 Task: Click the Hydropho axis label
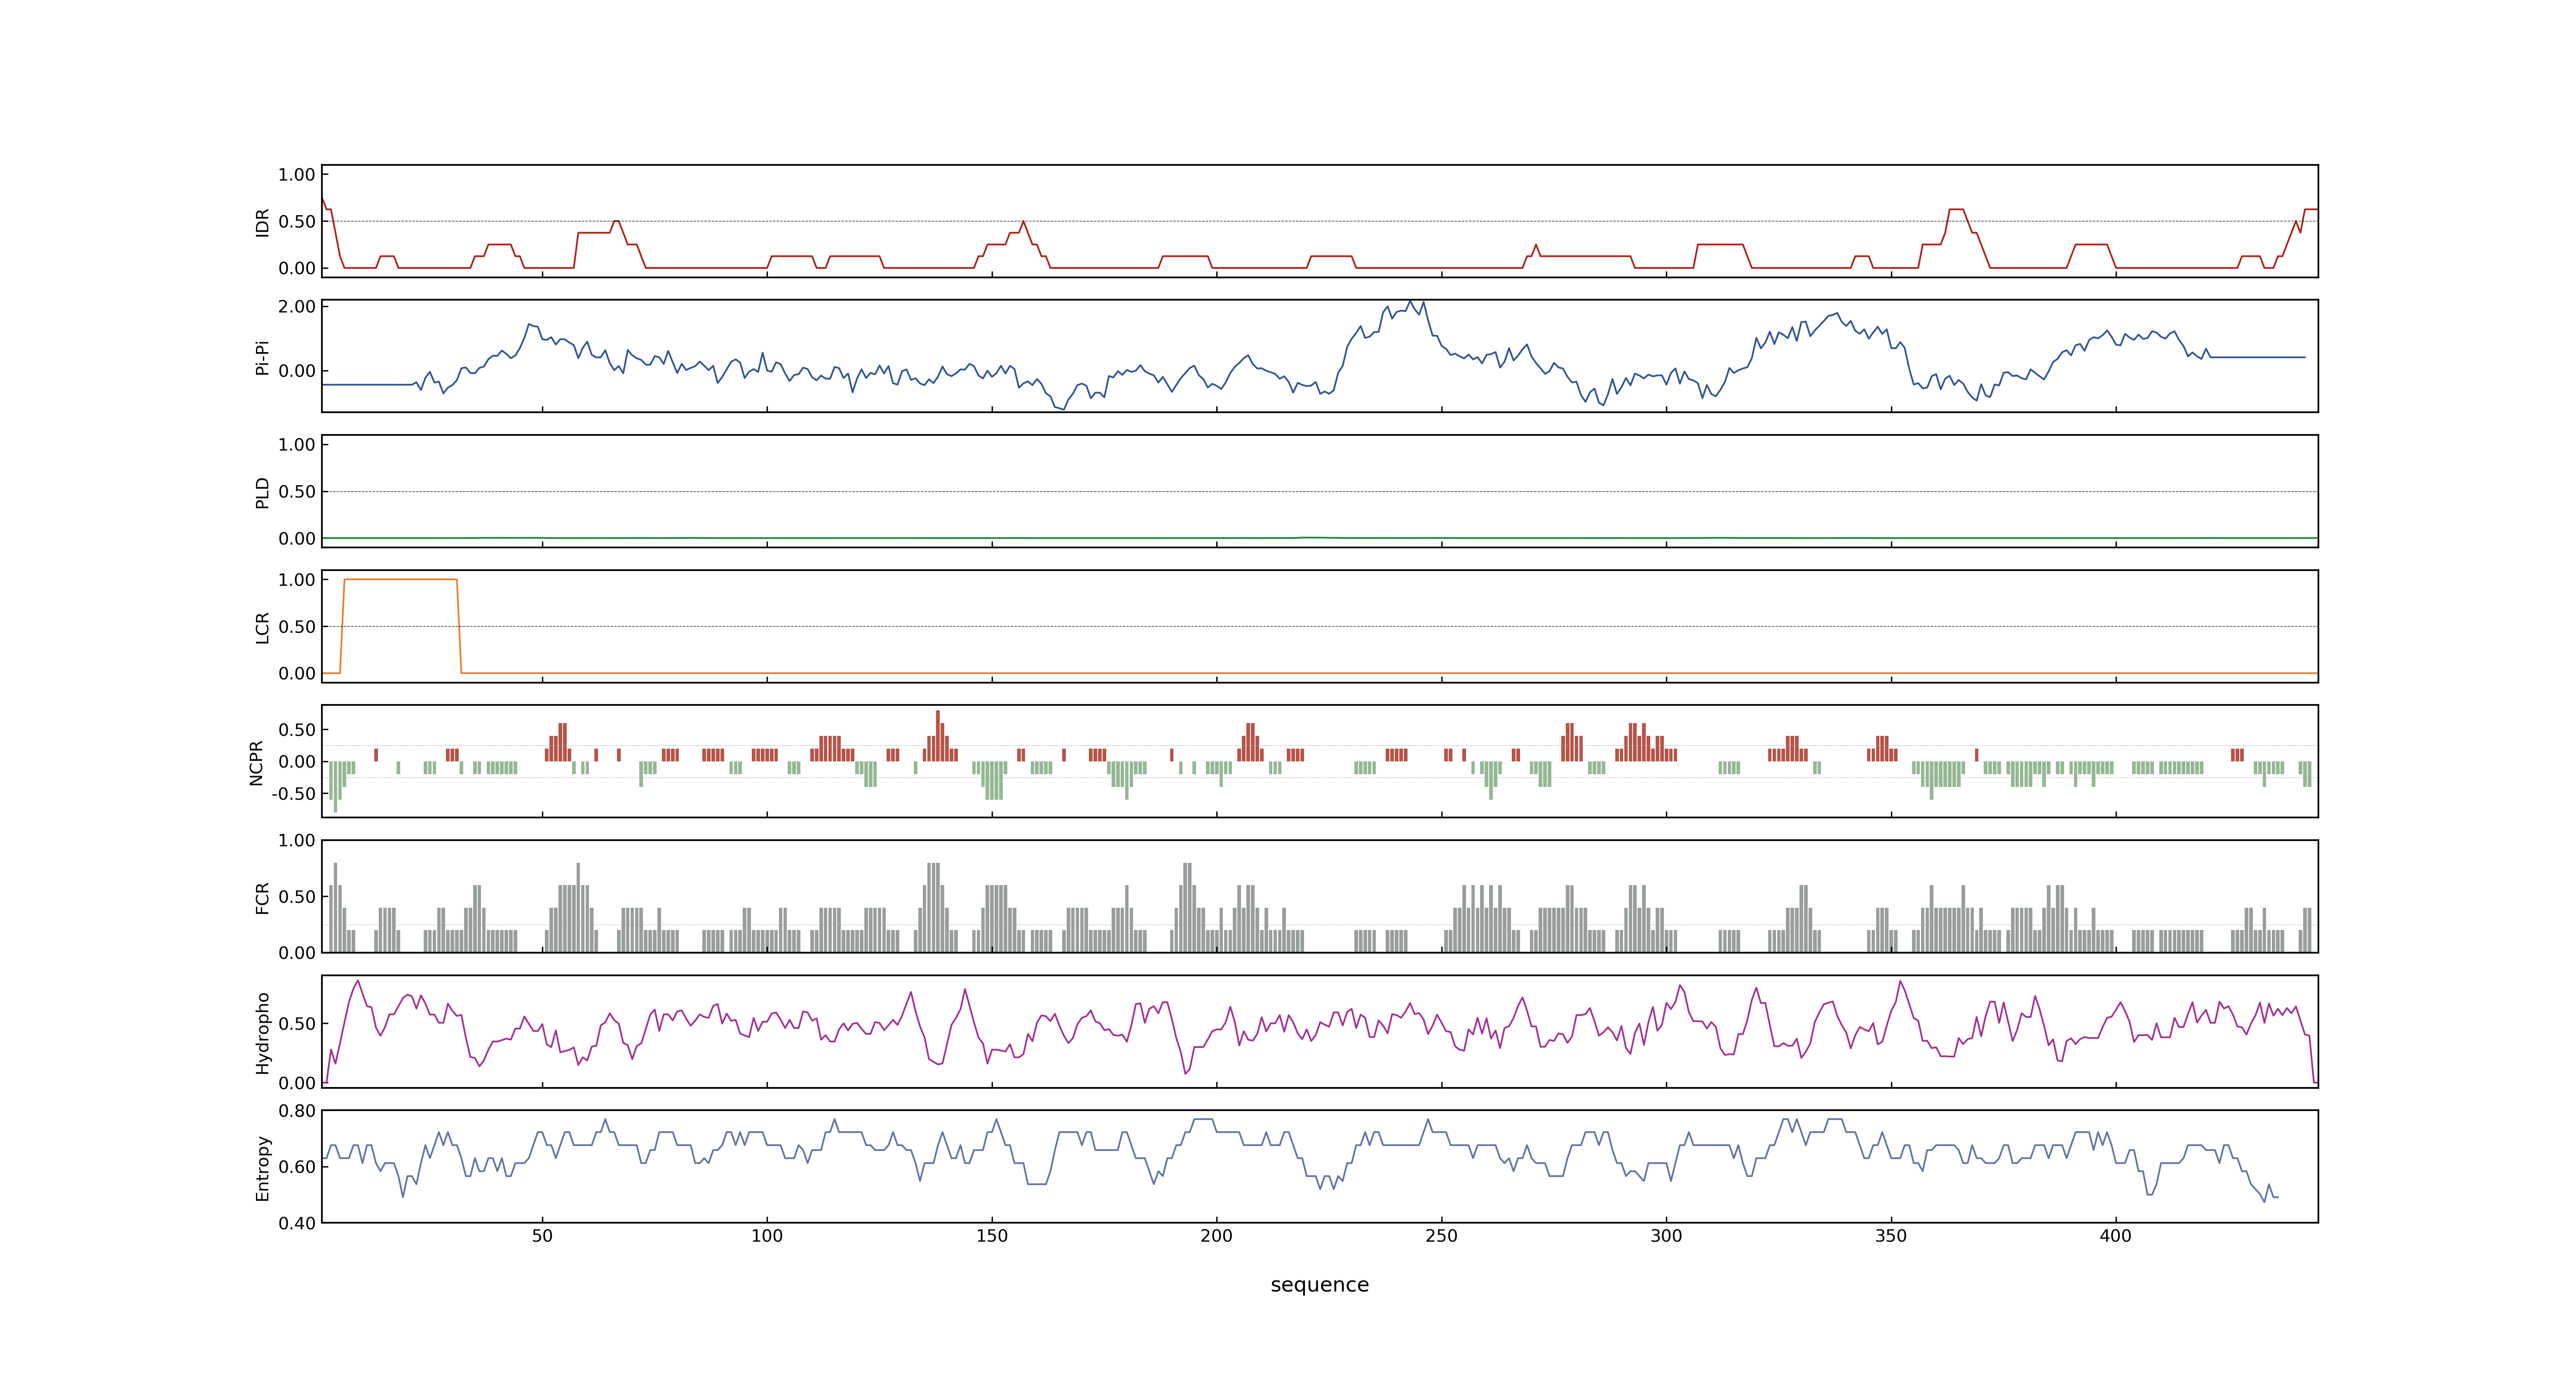pyautogui.click(x=262, y=1033)
